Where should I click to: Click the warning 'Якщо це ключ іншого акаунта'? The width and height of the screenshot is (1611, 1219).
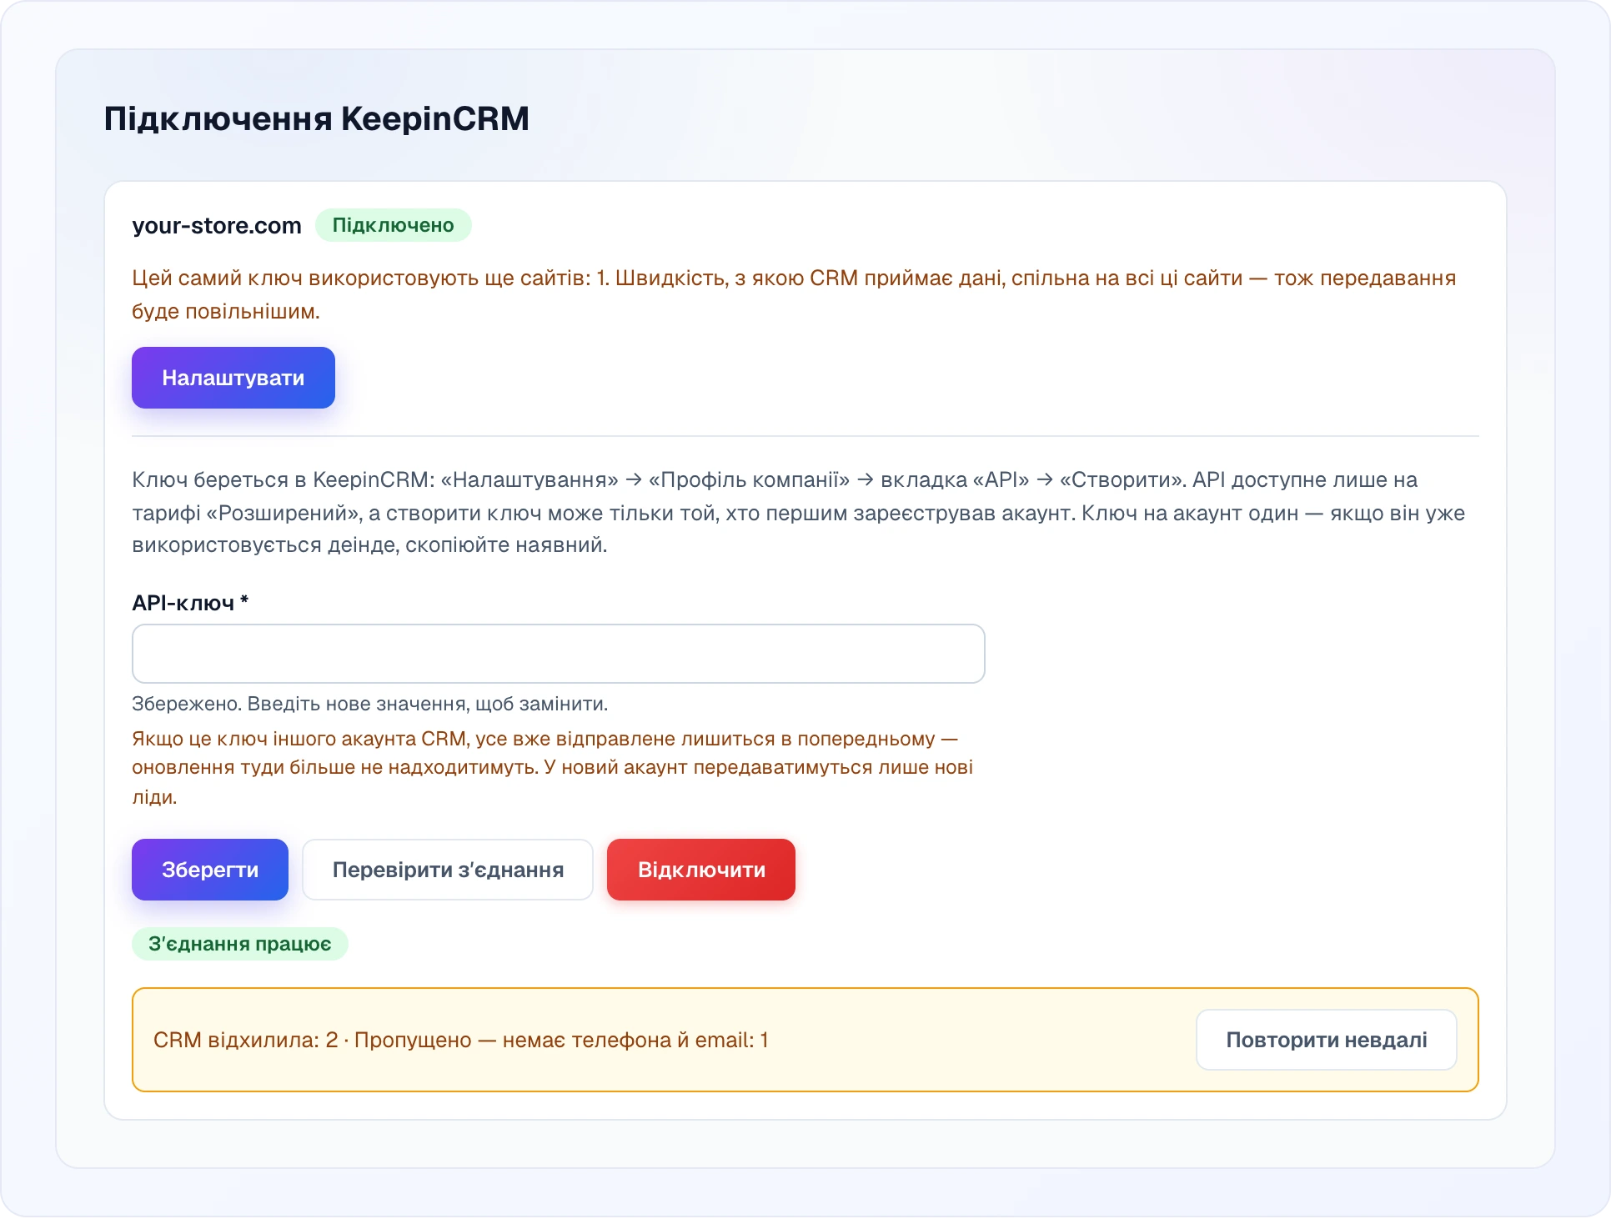tap(552, 767)
